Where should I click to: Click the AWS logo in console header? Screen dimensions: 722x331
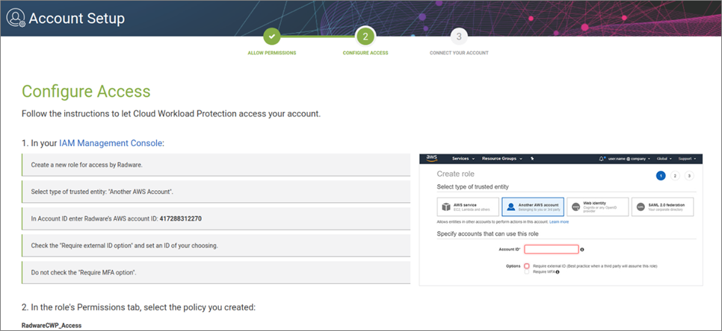point(431,158)
